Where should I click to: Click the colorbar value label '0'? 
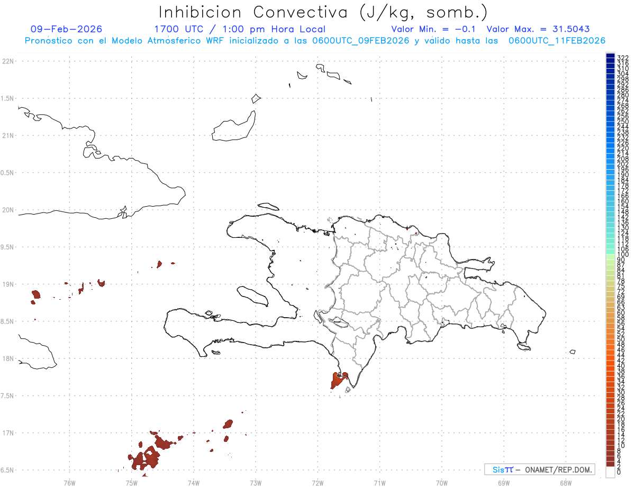(x=619, y=473)
